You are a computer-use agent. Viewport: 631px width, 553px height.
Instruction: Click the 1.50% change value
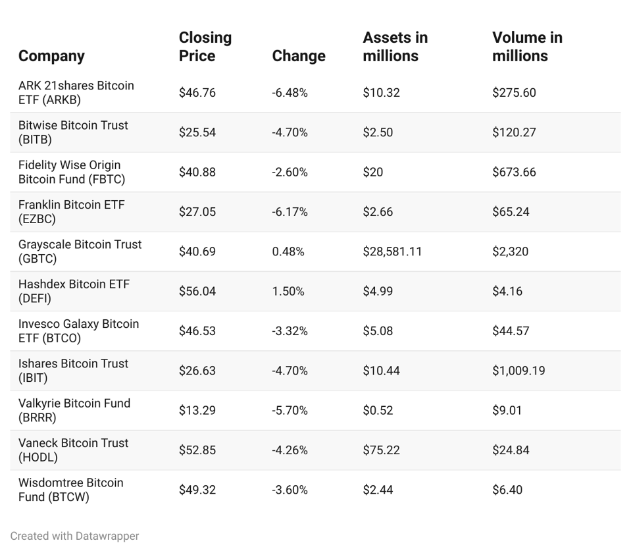(x=288, y=291)
